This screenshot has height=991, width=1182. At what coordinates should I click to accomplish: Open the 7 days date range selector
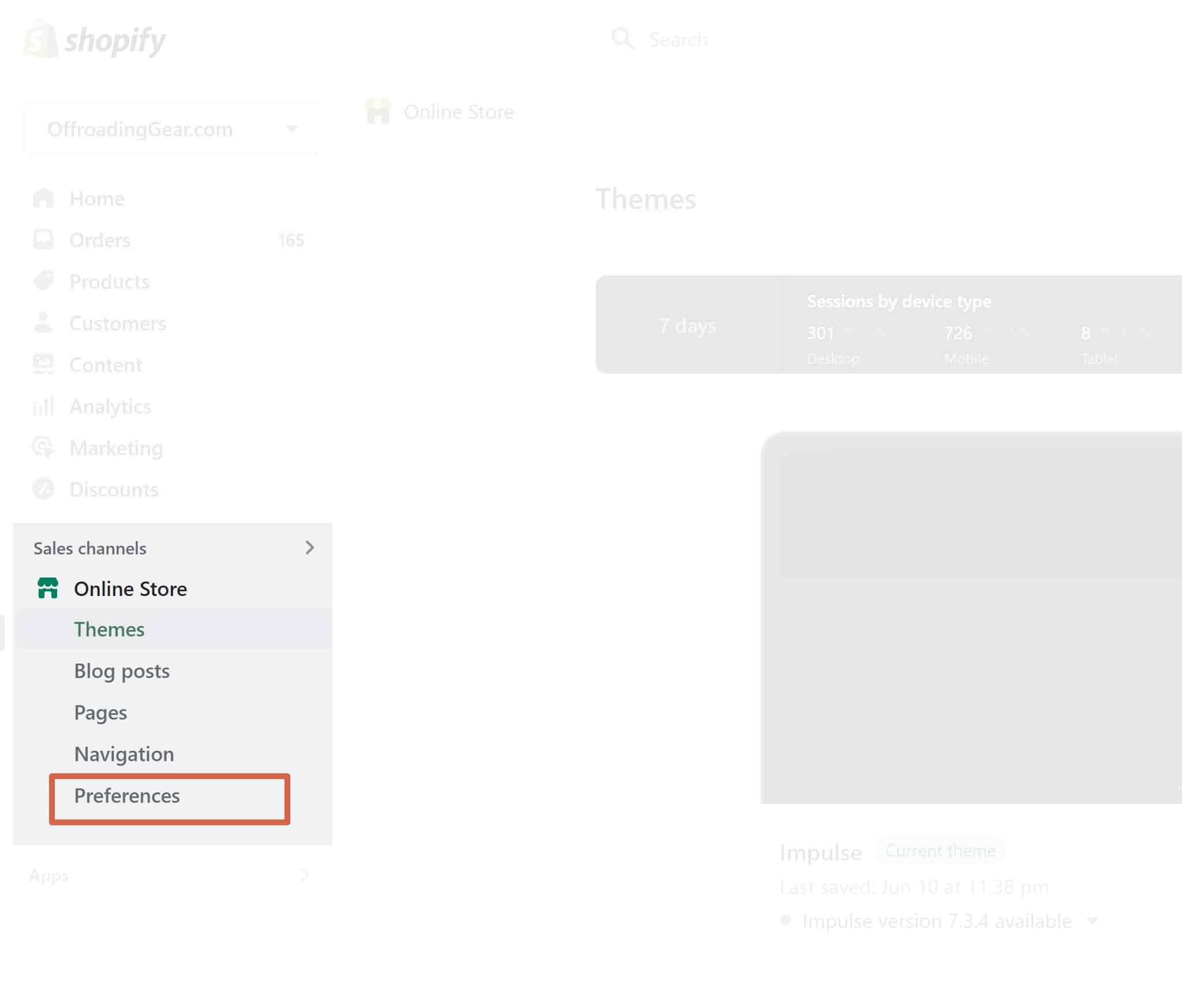coord(688,325)
